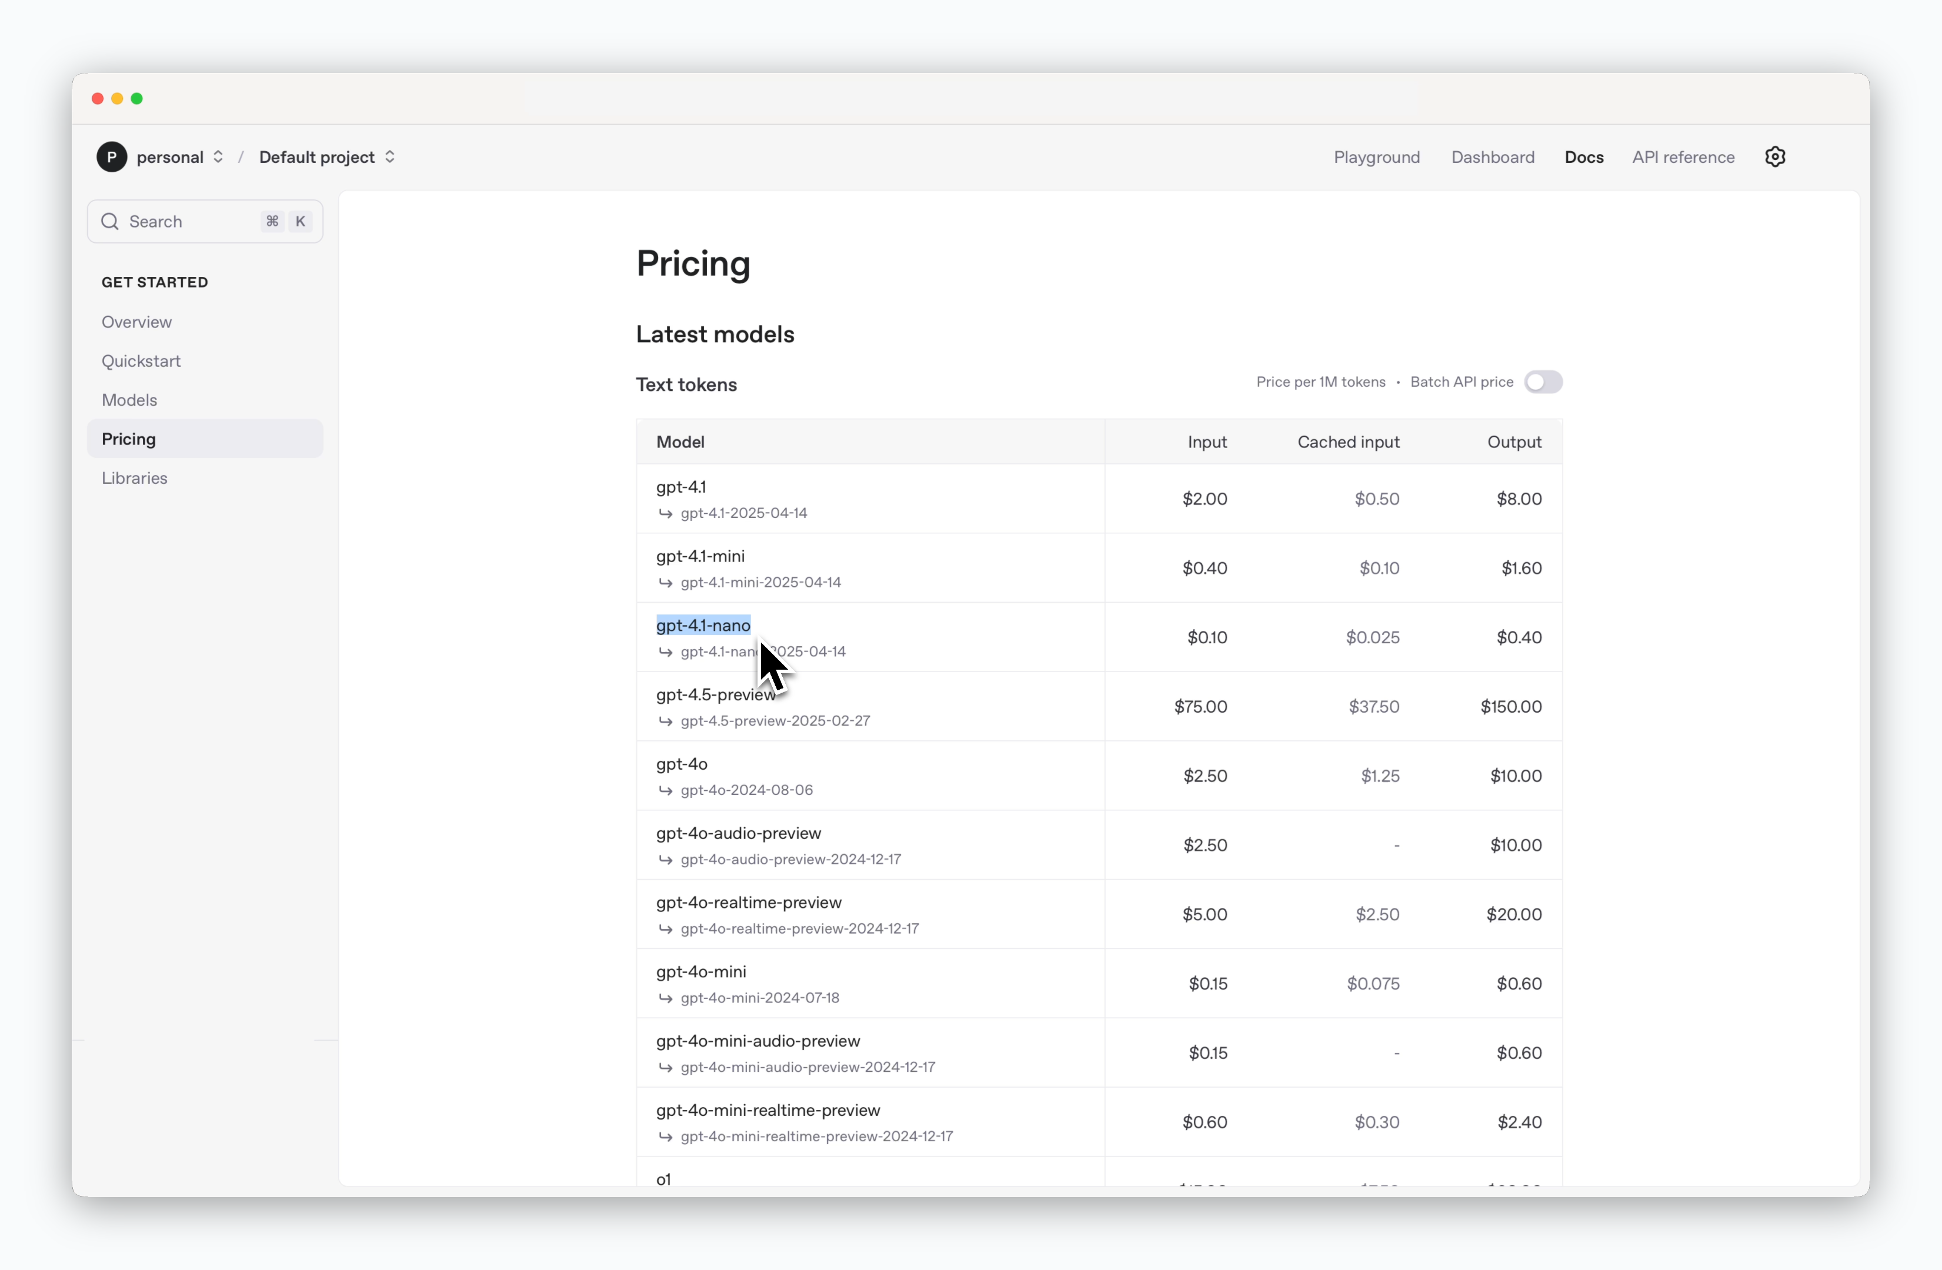Click the Model column header
Viewport: 1942px width, 1270px height.
(680, 442)
